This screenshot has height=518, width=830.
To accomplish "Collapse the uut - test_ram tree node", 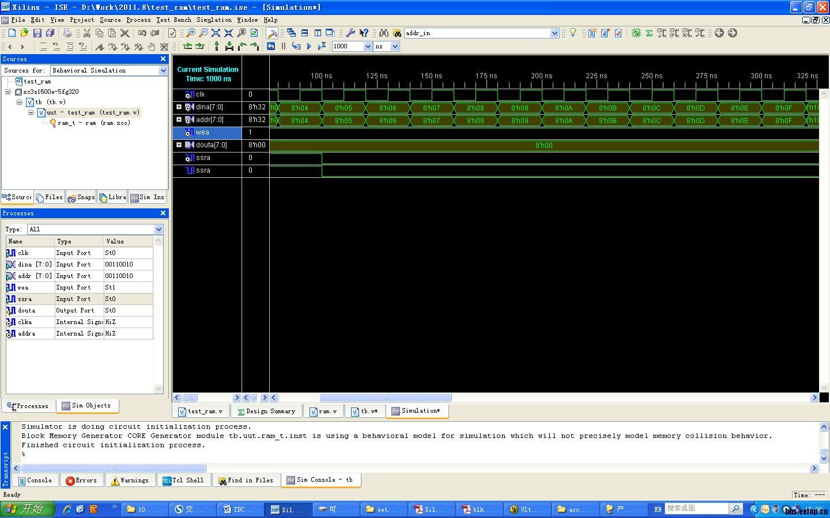I will (31, 113).
